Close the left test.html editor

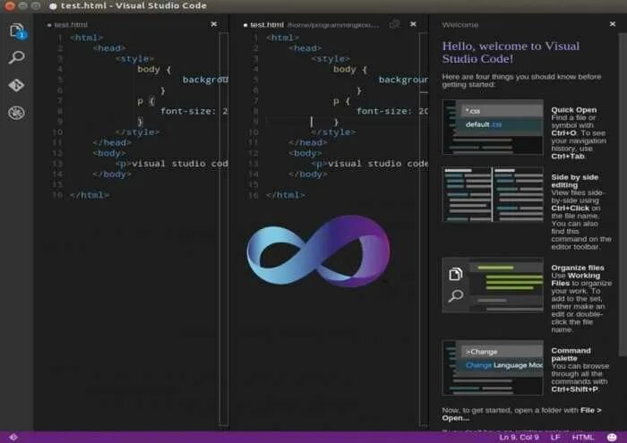coord(214,24)
